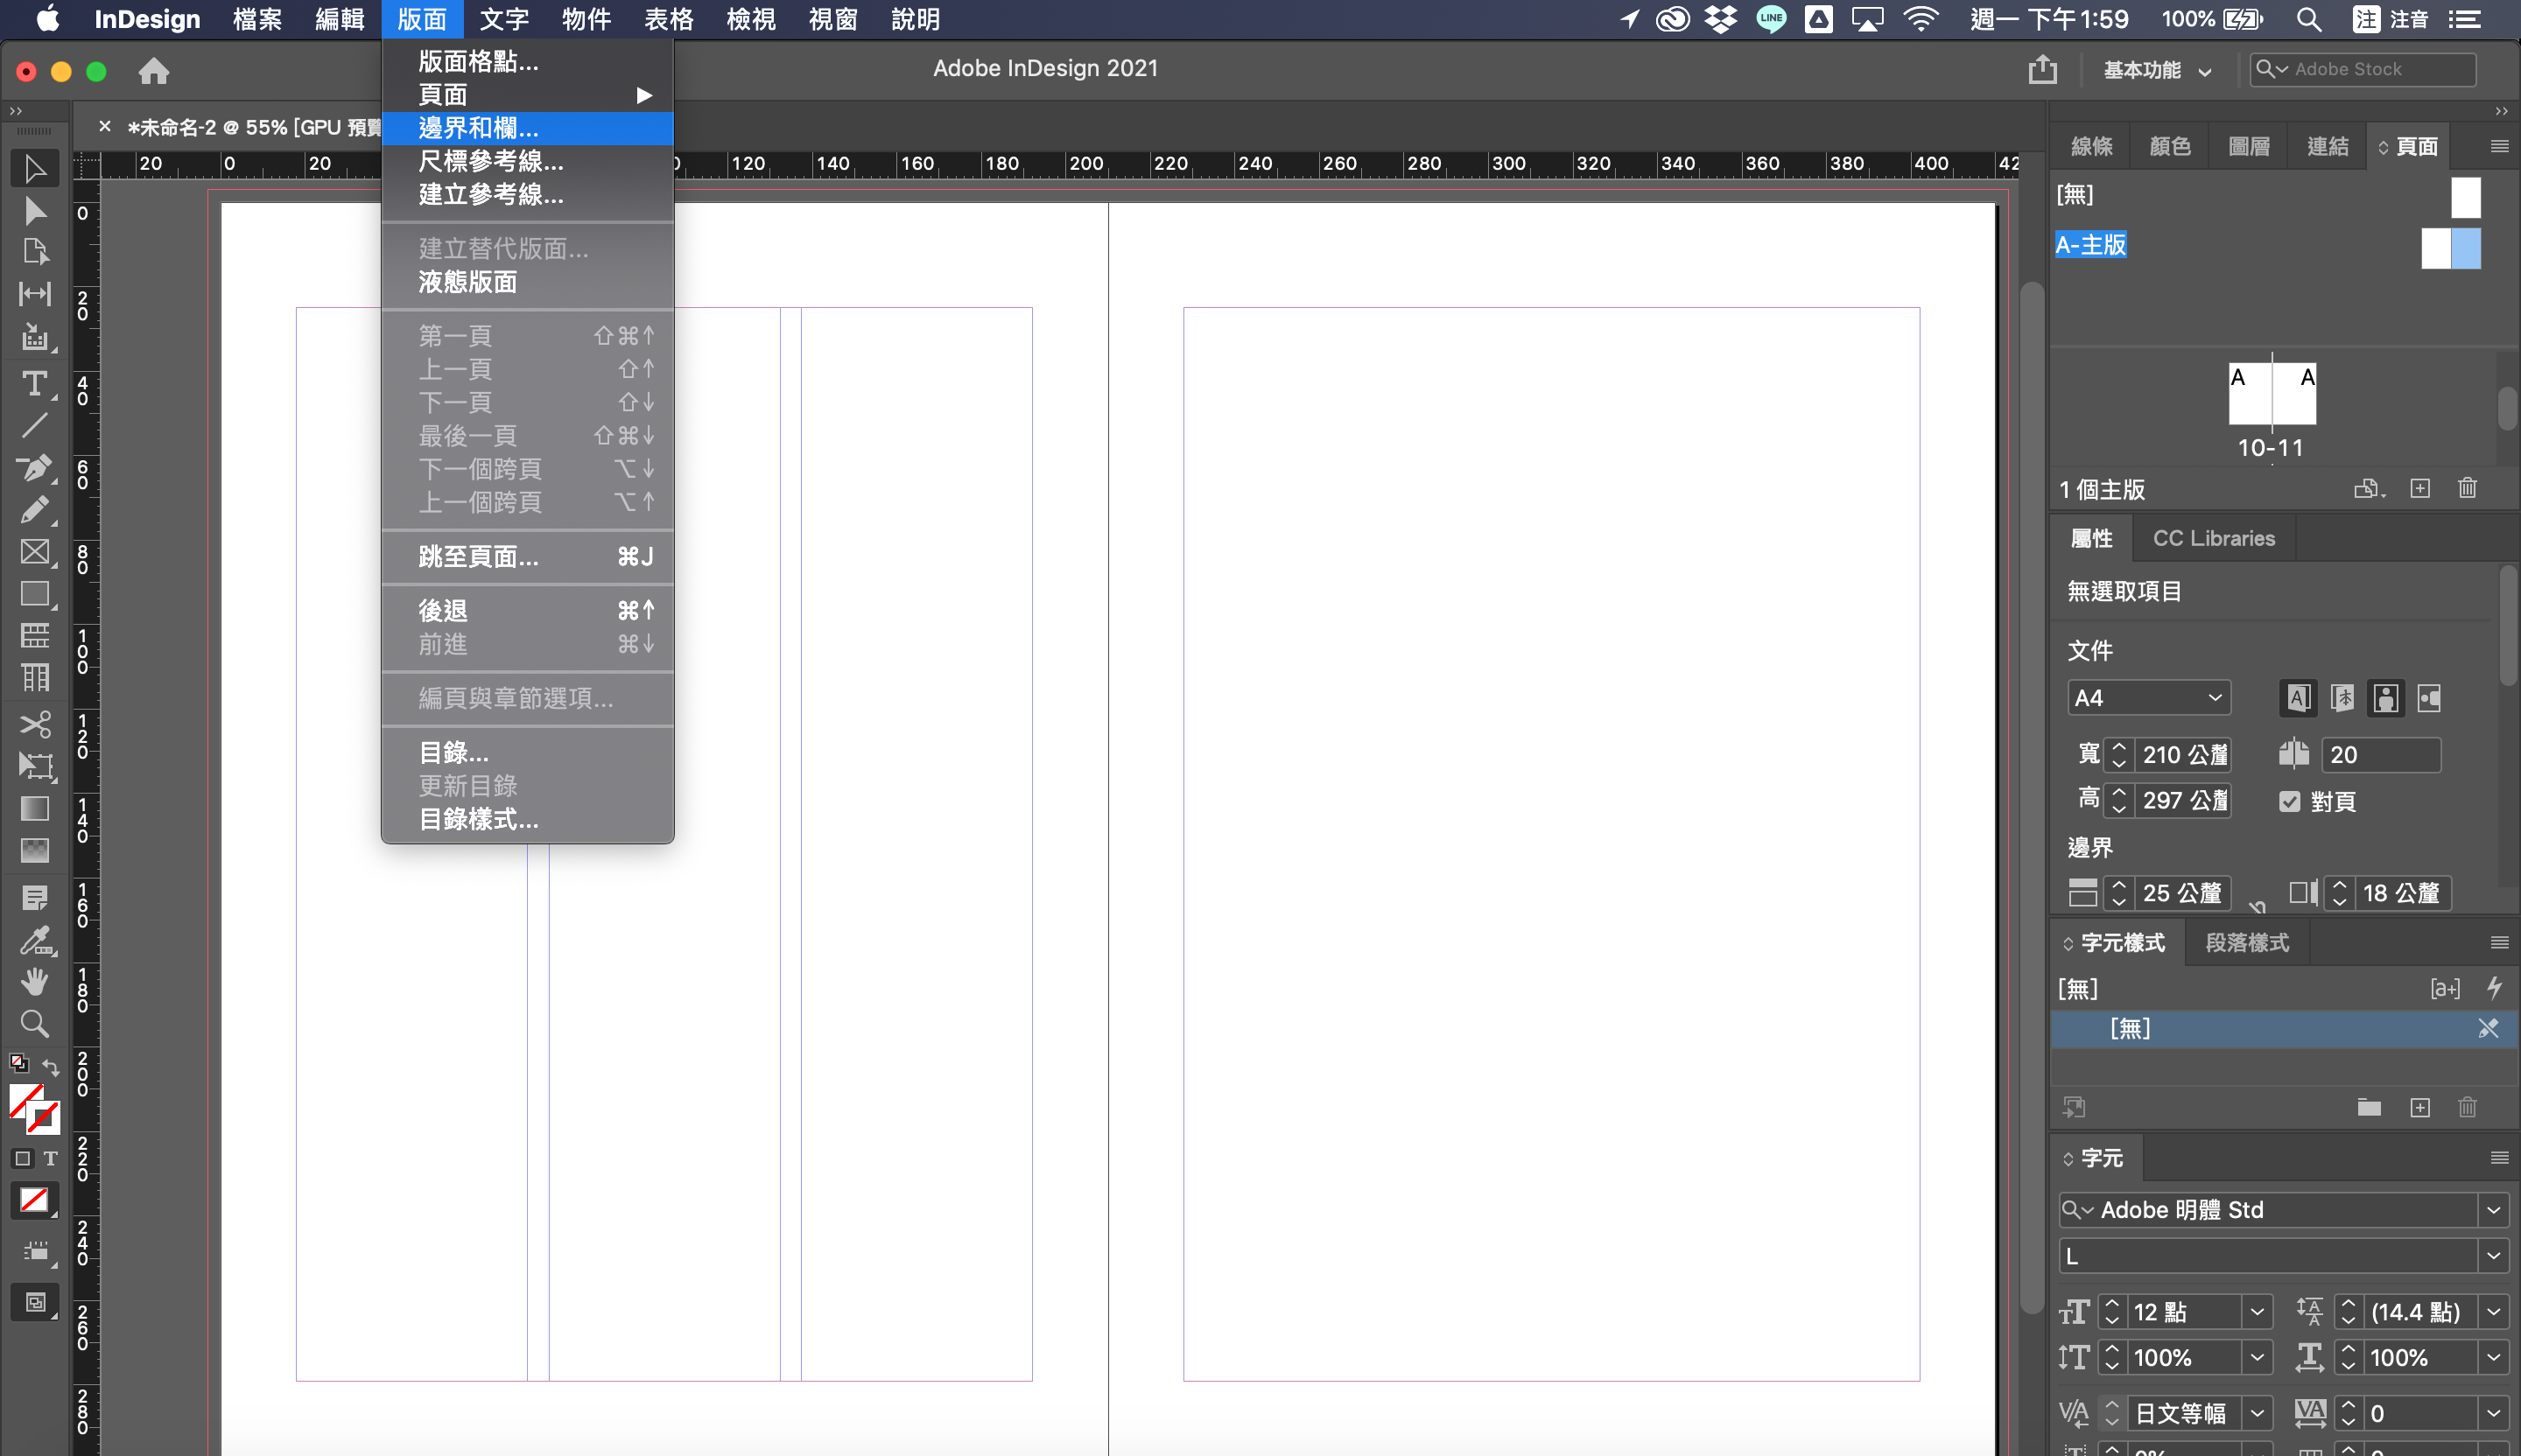Click the new page icon in Pages panel

2419,488
